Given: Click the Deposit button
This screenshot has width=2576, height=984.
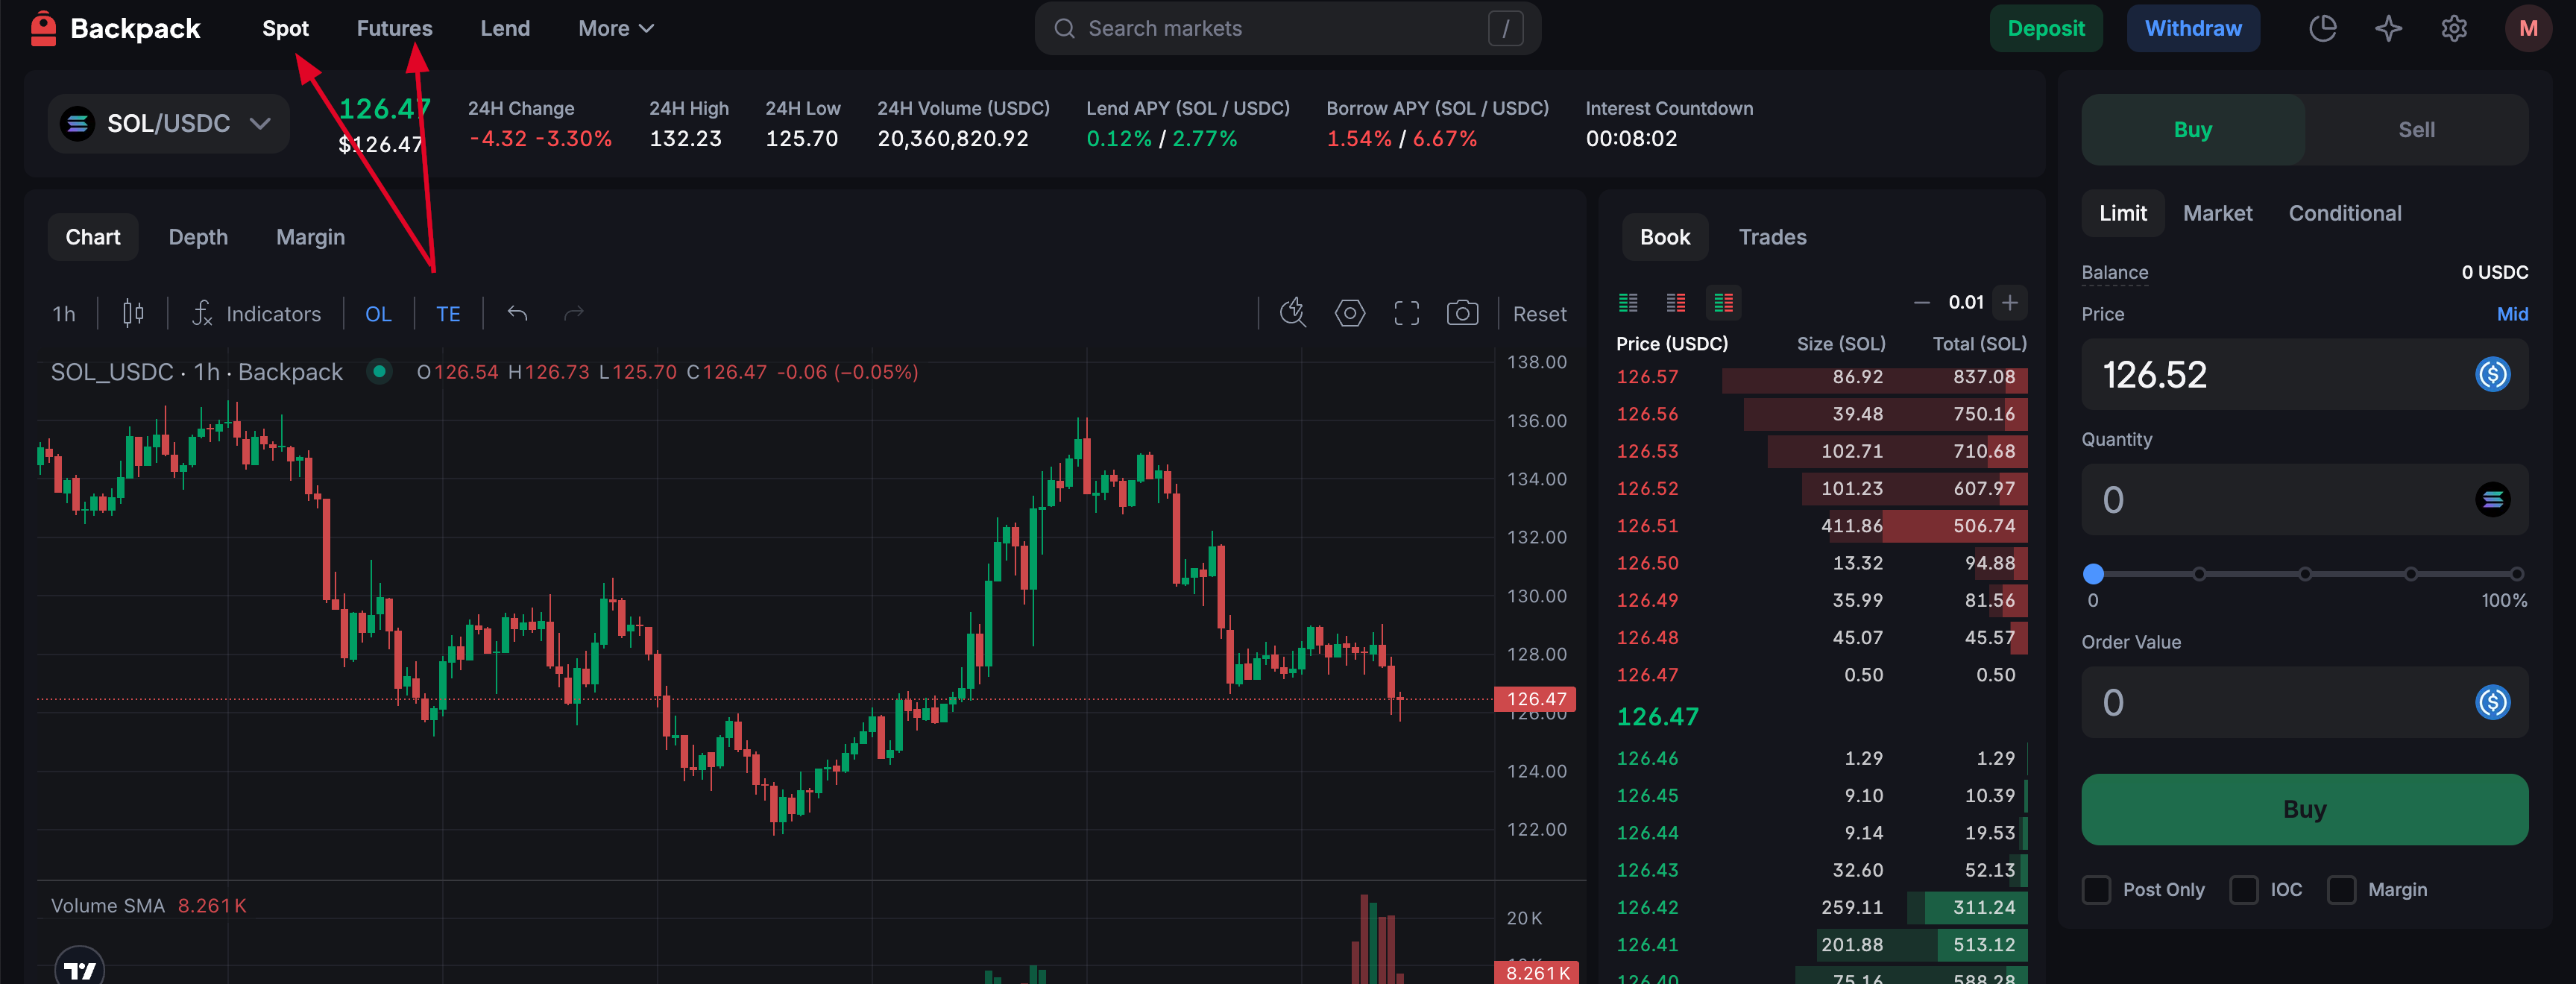Looking at the screenshot, I should [x=2045, y=28].
